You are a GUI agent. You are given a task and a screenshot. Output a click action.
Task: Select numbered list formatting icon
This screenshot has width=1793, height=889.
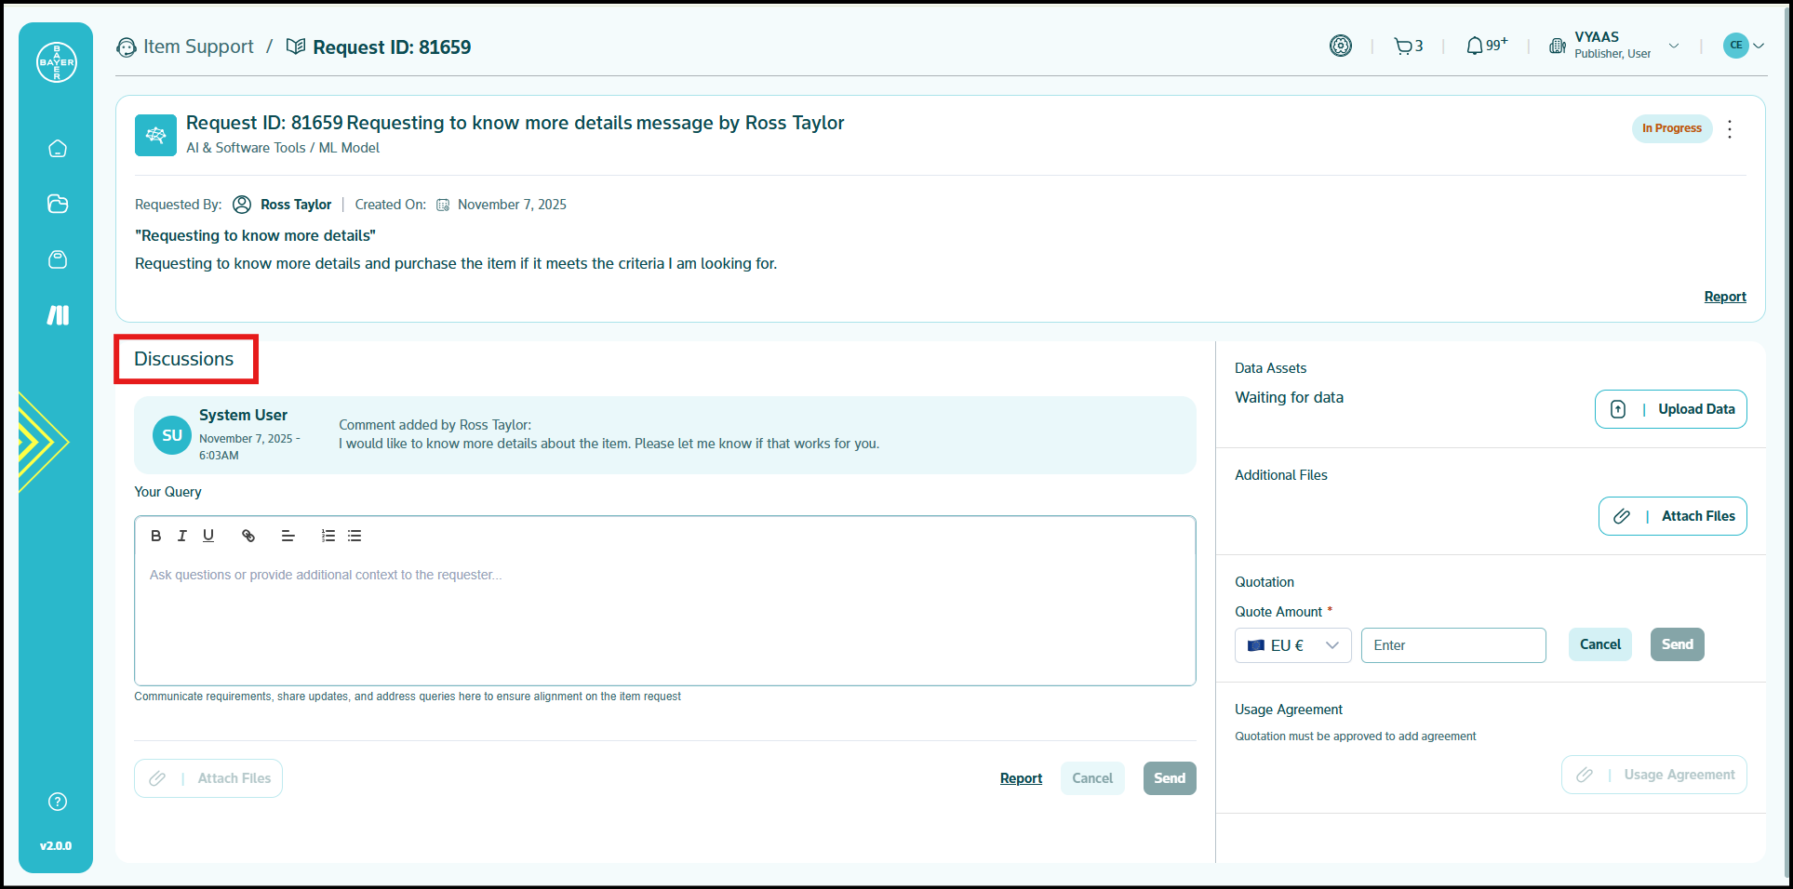click(328, 536)
